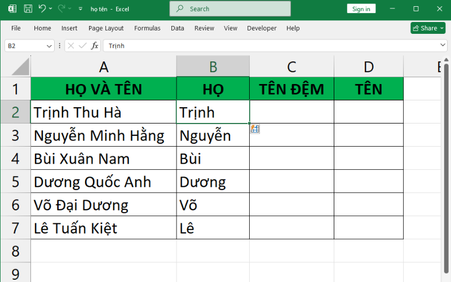Select column C header
Viewport: 451px width, 282px height.
point(291,67)
